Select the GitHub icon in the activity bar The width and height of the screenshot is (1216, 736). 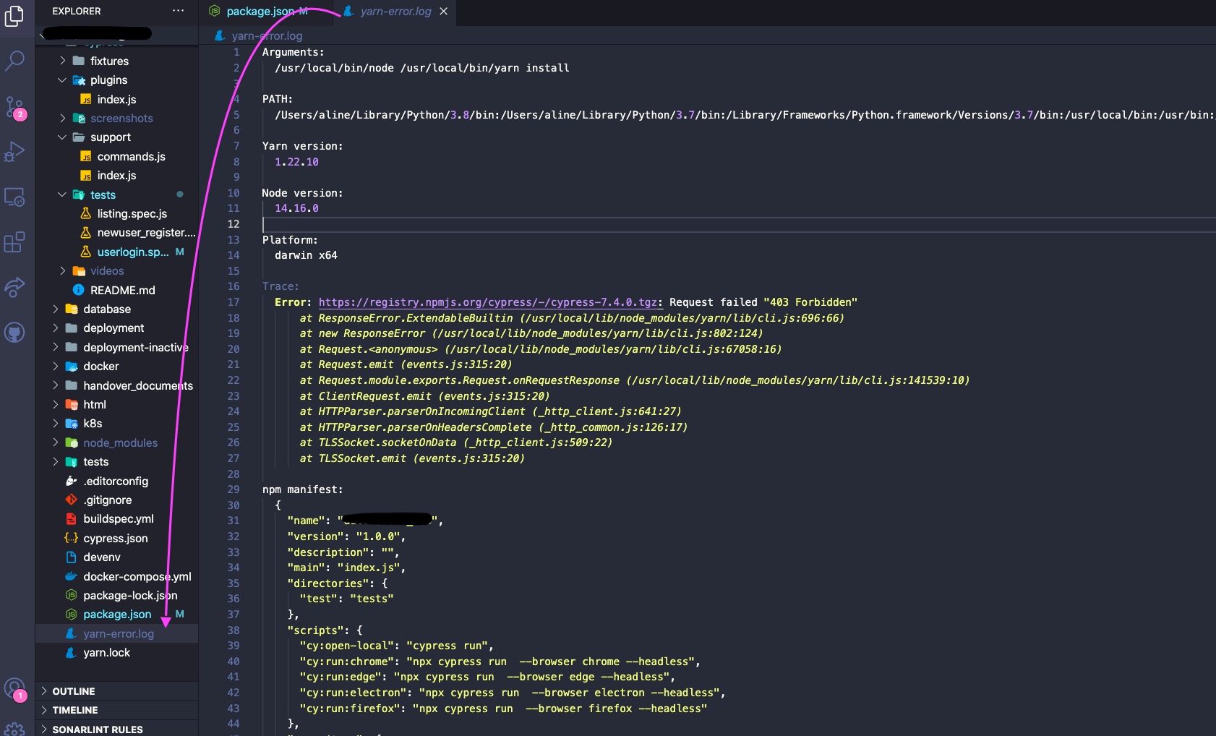pyautogui.click(x=15, y=333)
